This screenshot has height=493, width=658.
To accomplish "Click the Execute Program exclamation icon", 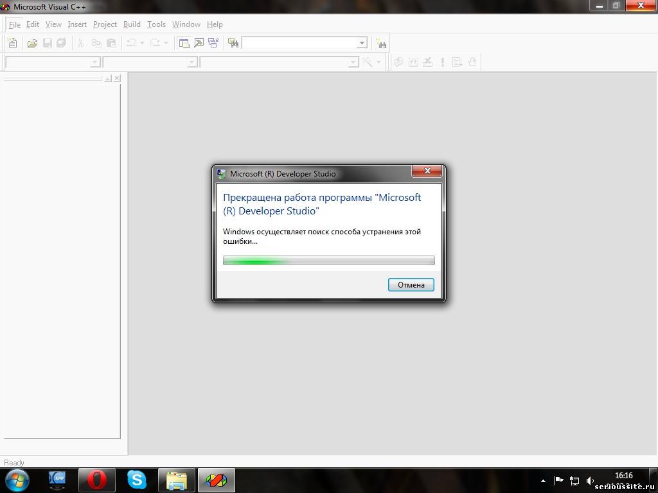I will 442,62.
